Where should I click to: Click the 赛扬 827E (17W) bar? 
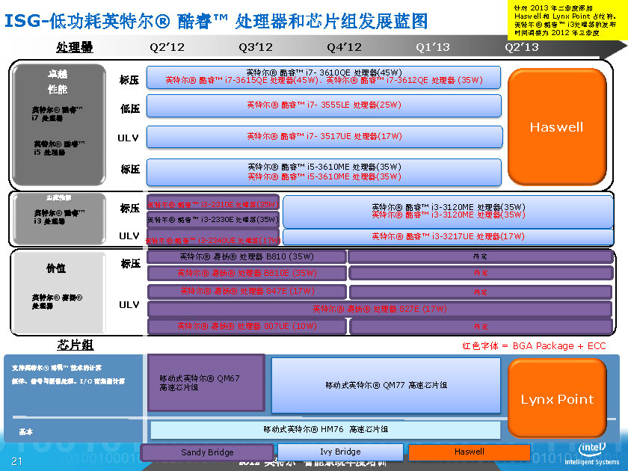(380, 309)
